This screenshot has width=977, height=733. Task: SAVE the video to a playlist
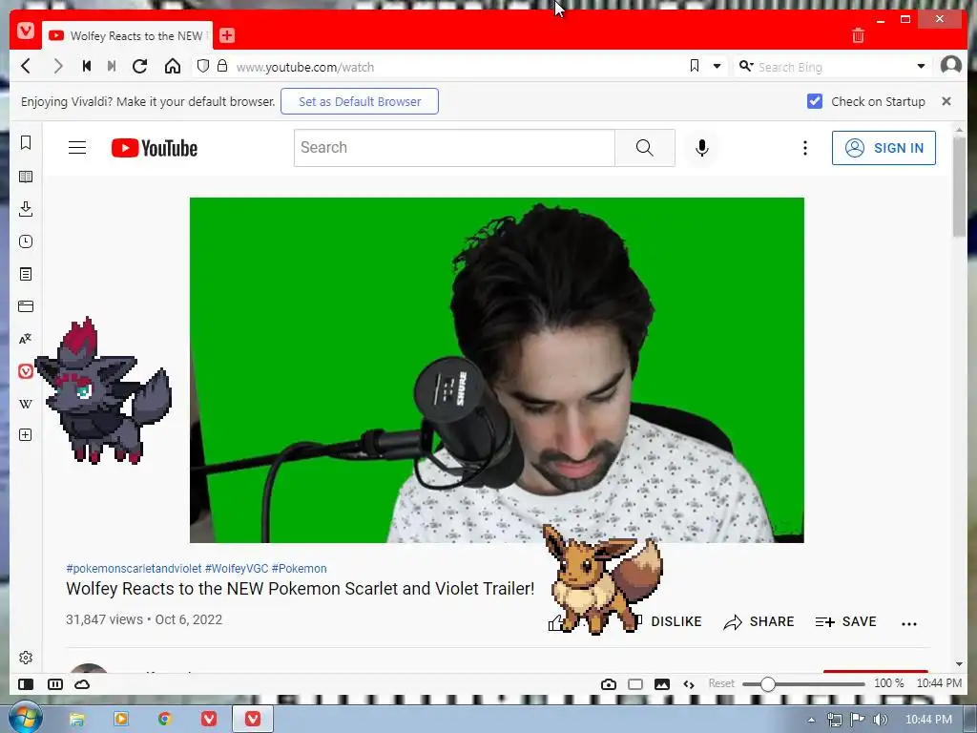pos(845,621)
